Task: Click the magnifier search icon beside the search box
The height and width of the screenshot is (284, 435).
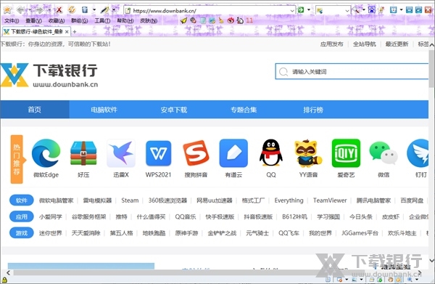Action: pyautogui.click(x=356, y=10)
